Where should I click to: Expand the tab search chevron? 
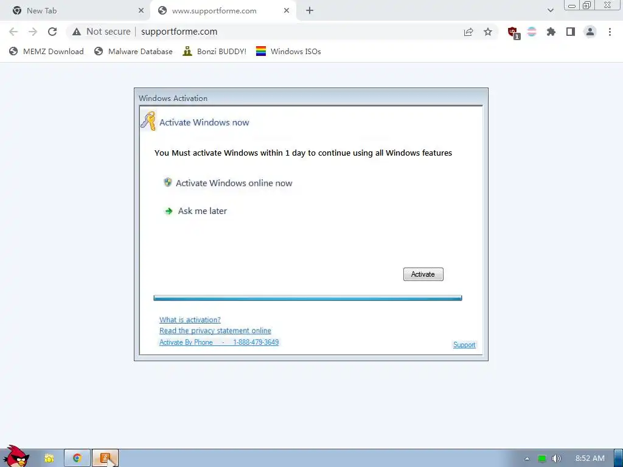(550, 10)
